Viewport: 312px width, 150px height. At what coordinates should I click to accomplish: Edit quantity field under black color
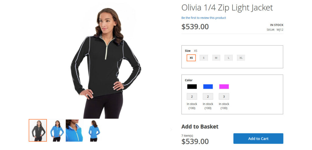[x=192, y=97]
